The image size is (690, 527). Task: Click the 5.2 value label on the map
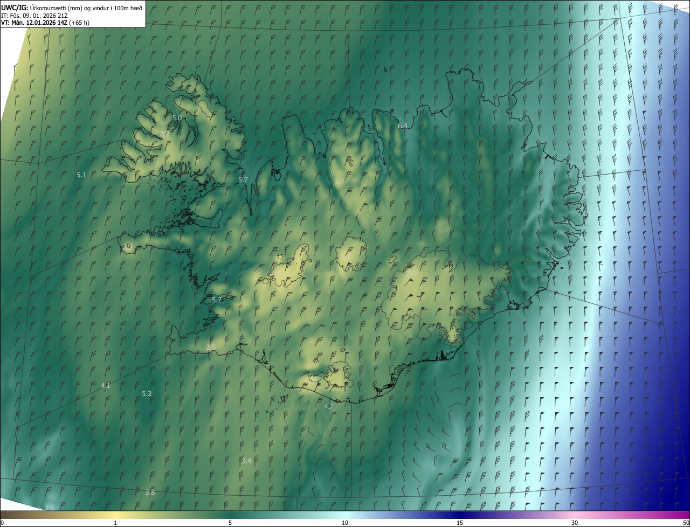pyautogui.click(x=147, y=394)
